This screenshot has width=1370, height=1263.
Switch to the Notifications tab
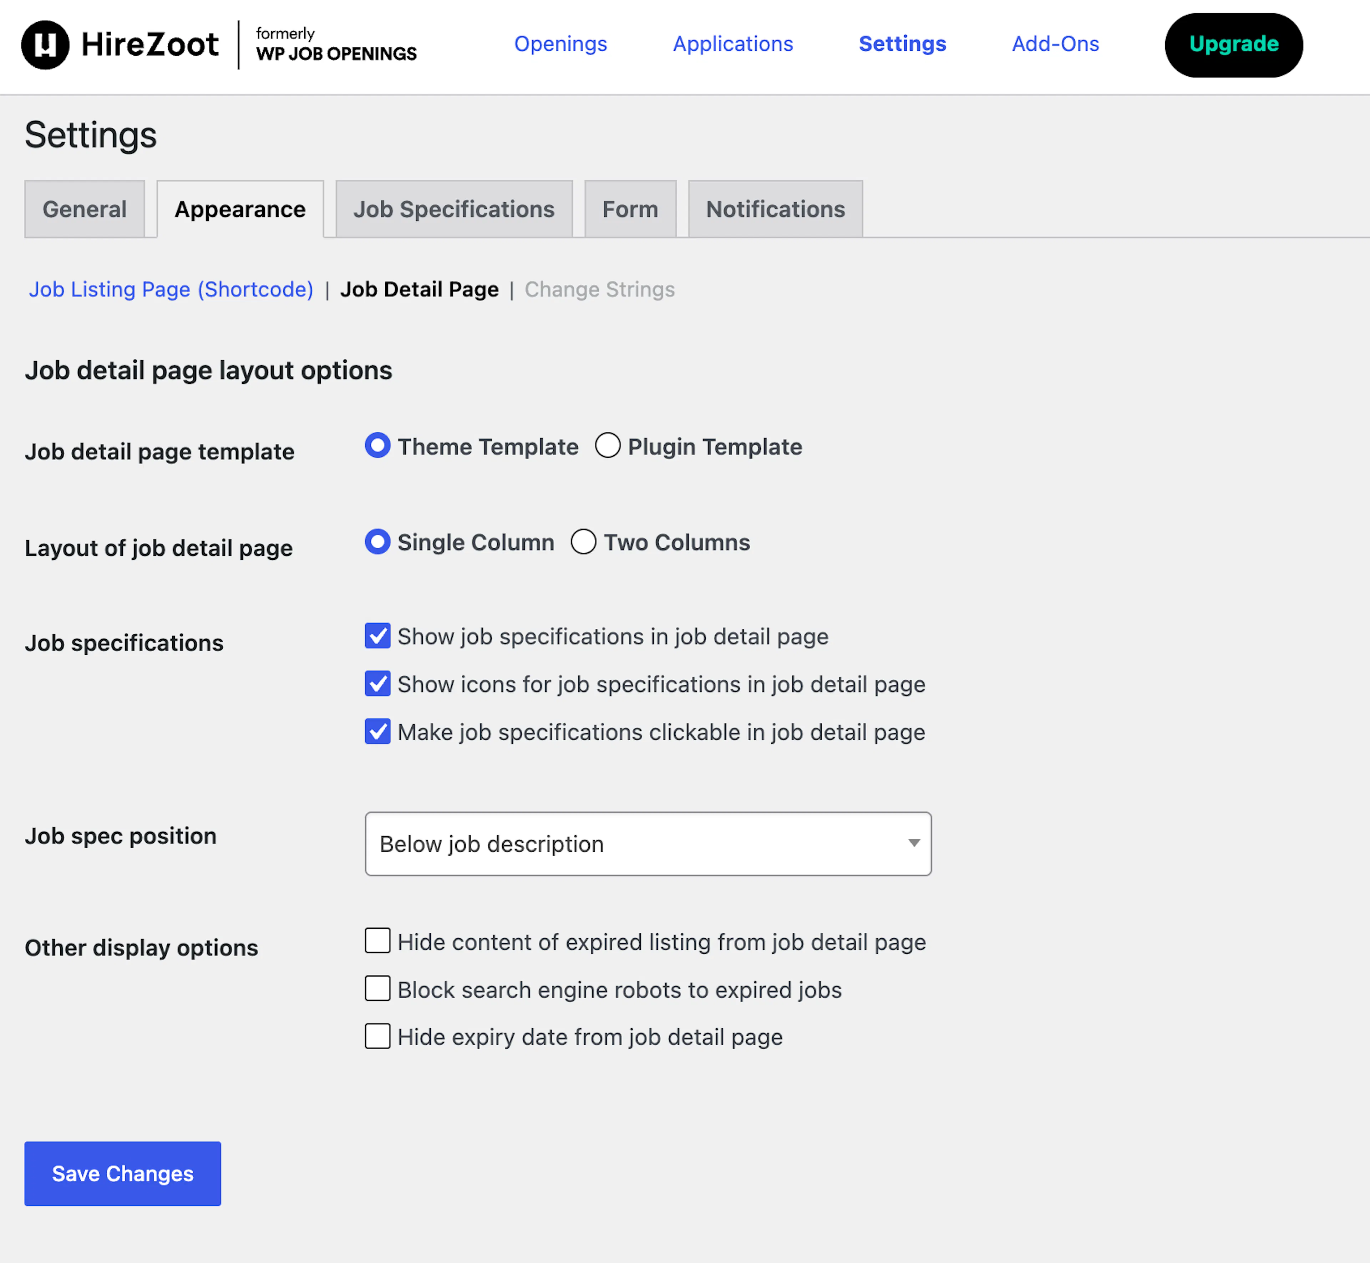click(775, 209)
